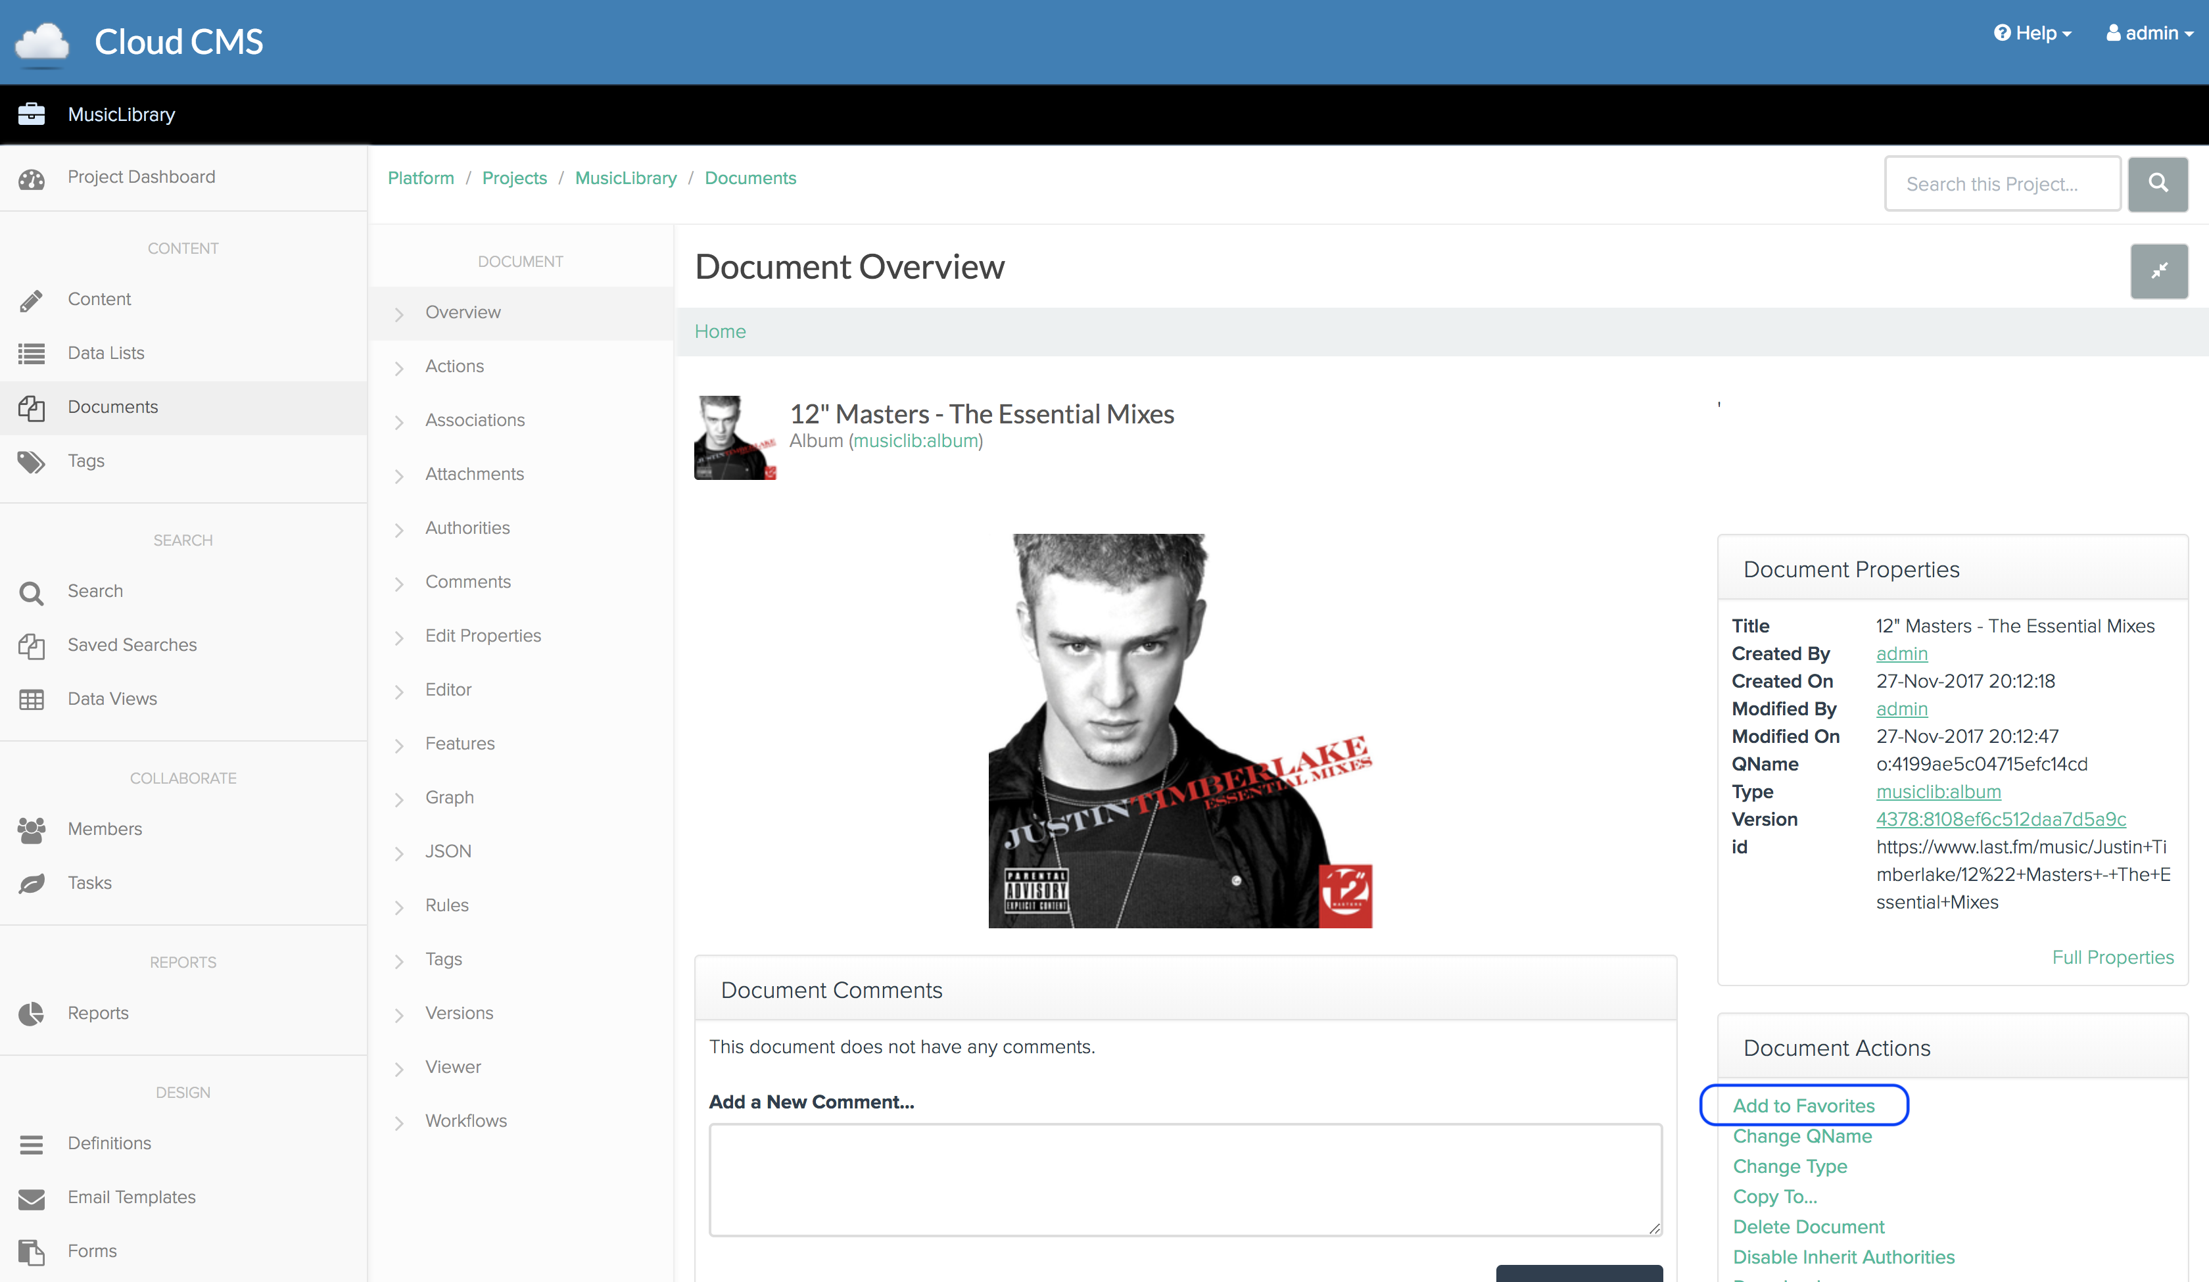Expand the Authorities chevron
2209x1282 pixels.
click(399, 530)
